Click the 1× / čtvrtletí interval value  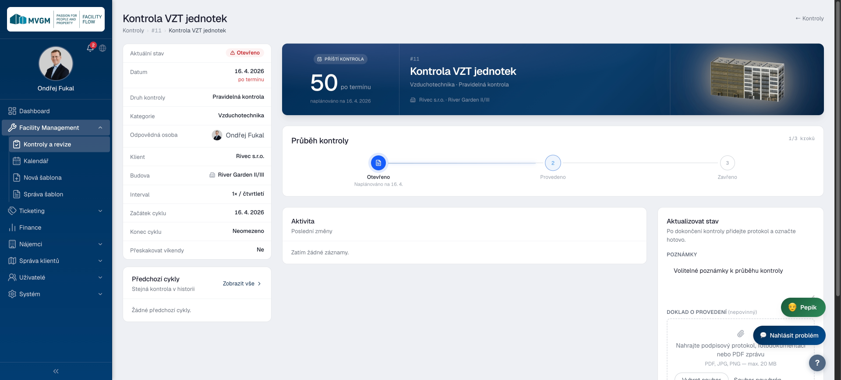[248, 194]
